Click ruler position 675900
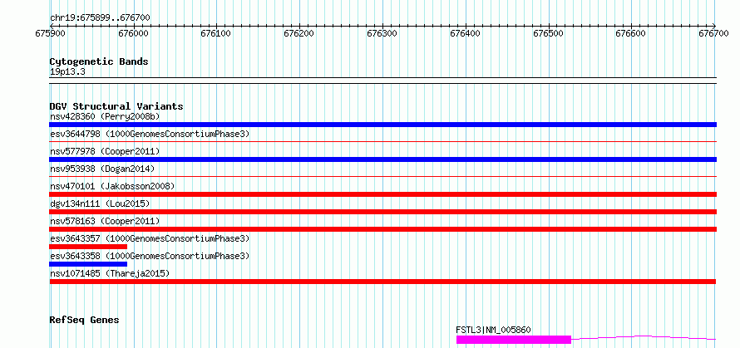740x348 pixels. pyautogui.click(x=50, y=33)
